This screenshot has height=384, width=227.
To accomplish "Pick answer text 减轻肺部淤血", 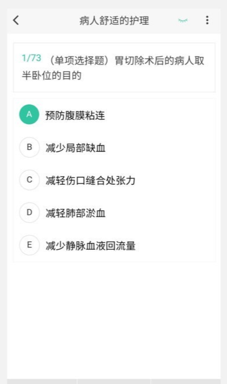I will [75, 213].
